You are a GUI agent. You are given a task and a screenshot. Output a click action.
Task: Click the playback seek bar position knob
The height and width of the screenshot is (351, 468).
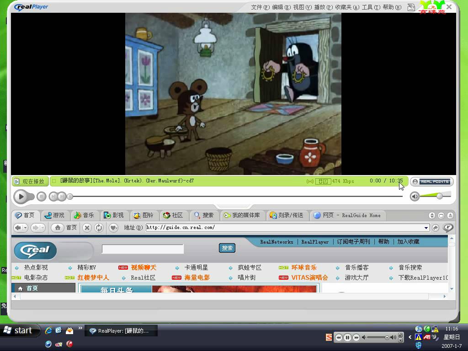point(70,197)
